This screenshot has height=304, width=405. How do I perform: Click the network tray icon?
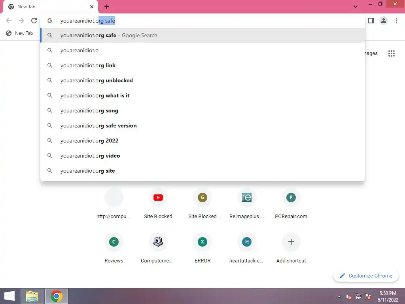click(x=358, y=296)
